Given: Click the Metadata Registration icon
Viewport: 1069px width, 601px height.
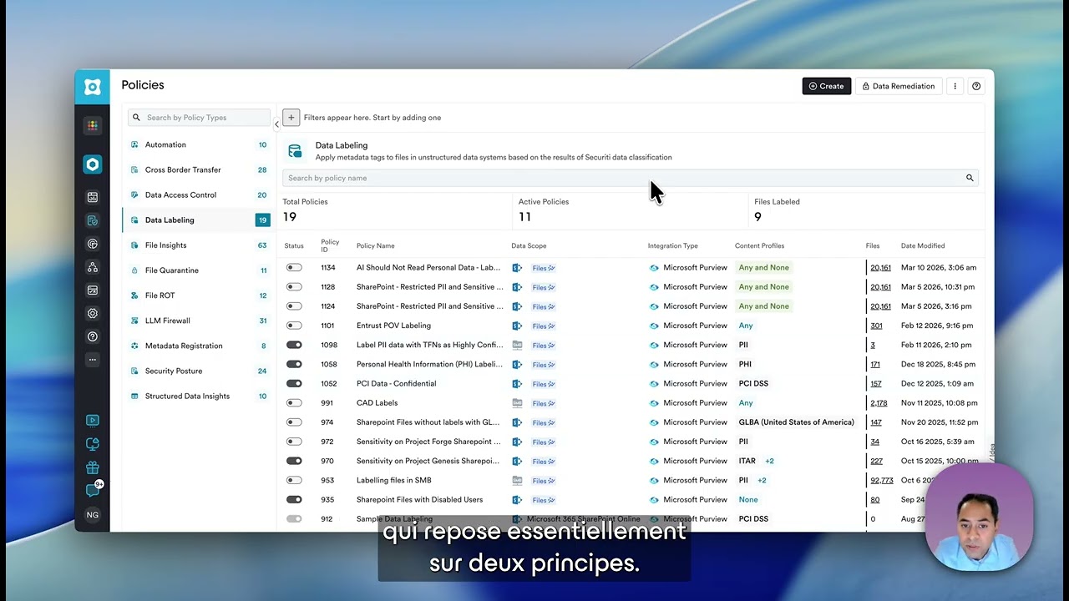Looking at the screenshot, I should 134,346.
